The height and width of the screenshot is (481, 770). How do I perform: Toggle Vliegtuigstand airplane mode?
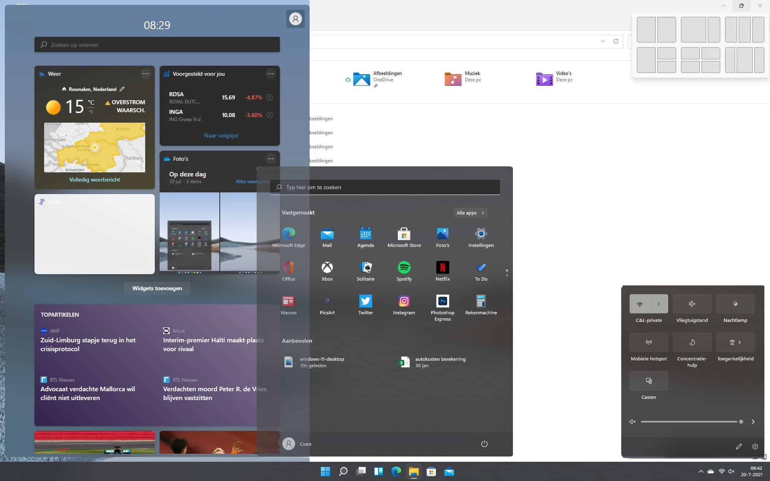pyautogui.click(x=692, y=304)
